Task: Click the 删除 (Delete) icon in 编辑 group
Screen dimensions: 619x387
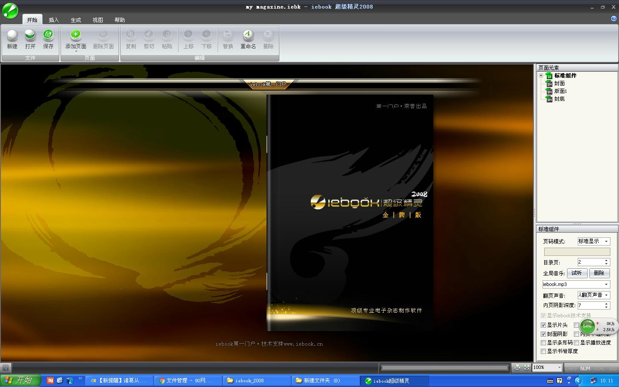Action: tap(268, 35)
